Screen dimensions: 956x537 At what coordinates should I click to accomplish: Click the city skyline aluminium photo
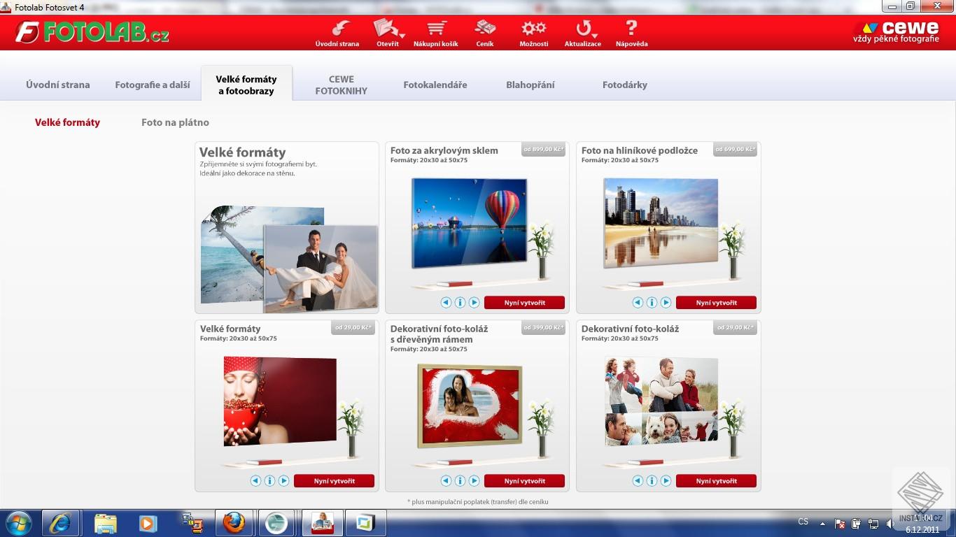[661, 223]
